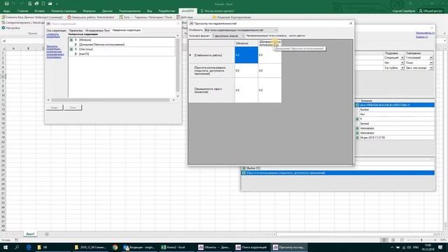448x252 pixels.
Task: Open the Файл ribbon tab
Action: coord(7,11)
